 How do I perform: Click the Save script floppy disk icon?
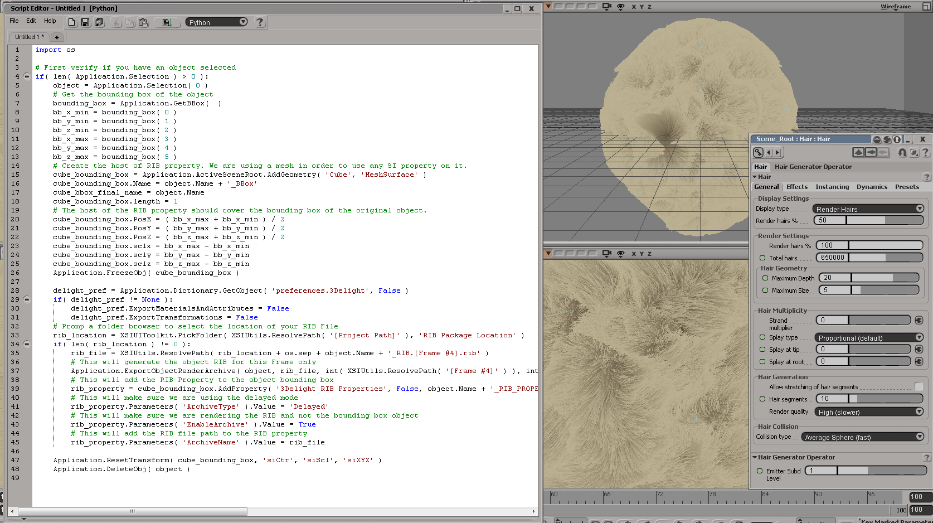[85, 22]
